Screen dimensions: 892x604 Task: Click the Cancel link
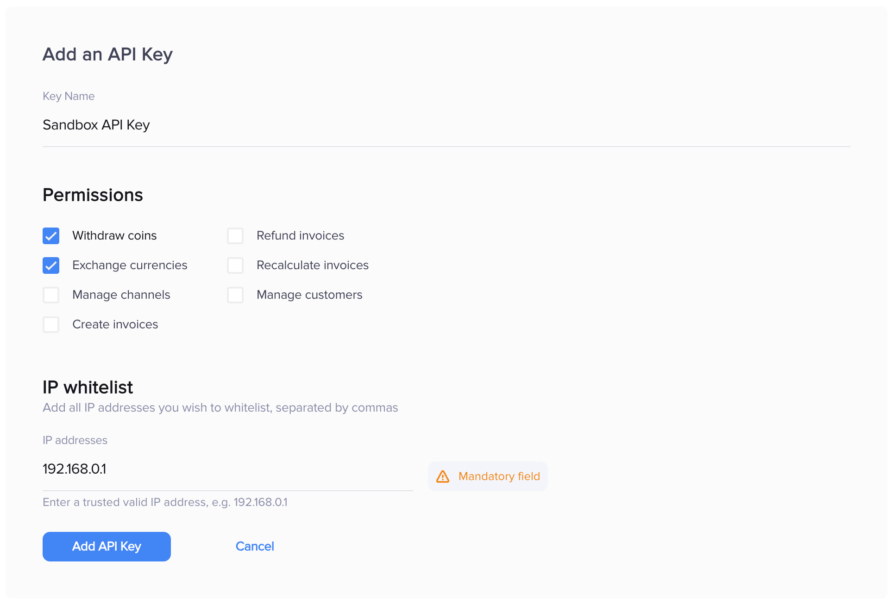(x=255, y=547)
